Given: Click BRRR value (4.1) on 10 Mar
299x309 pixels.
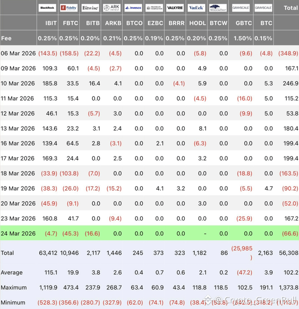Looking at the screenshot, I should click(x=179, y=83).
